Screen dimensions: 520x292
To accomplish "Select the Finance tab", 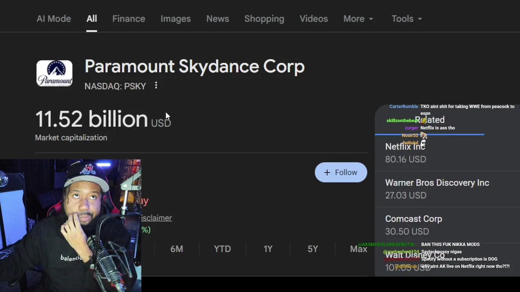I will tap(129, 19).
